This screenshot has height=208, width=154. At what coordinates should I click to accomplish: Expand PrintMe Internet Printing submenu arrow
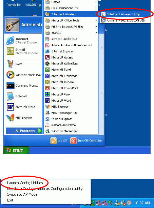96,27
